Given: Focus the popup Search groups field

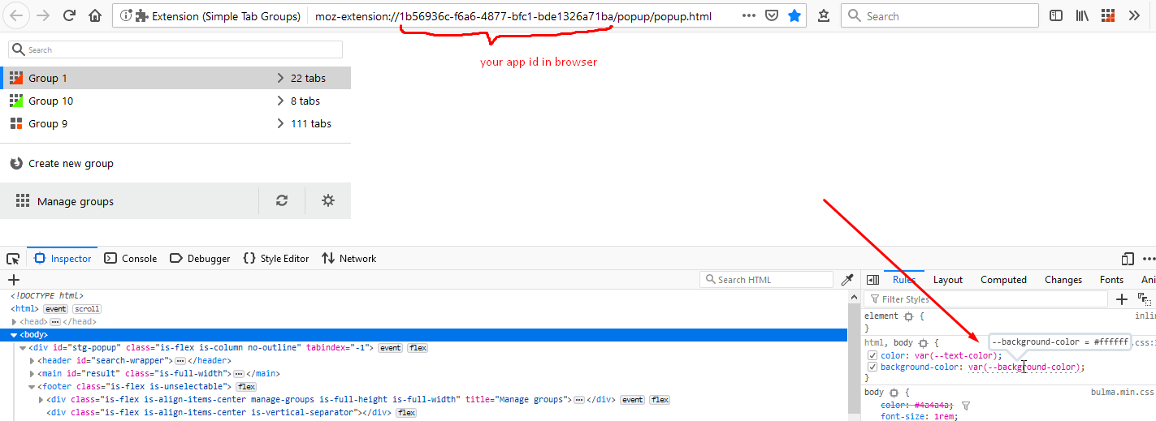Looking at the screenshot, I should pyautogui.click(x=175, y=49).
